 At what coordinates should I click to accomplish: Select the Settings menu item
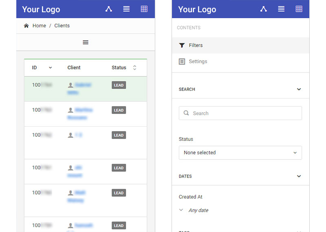[198, 61]
